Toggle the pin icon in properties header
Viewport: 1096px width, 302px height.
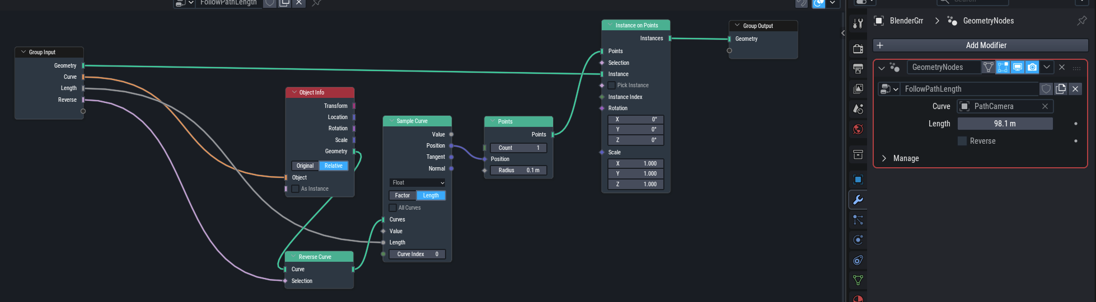[1081, 21]
